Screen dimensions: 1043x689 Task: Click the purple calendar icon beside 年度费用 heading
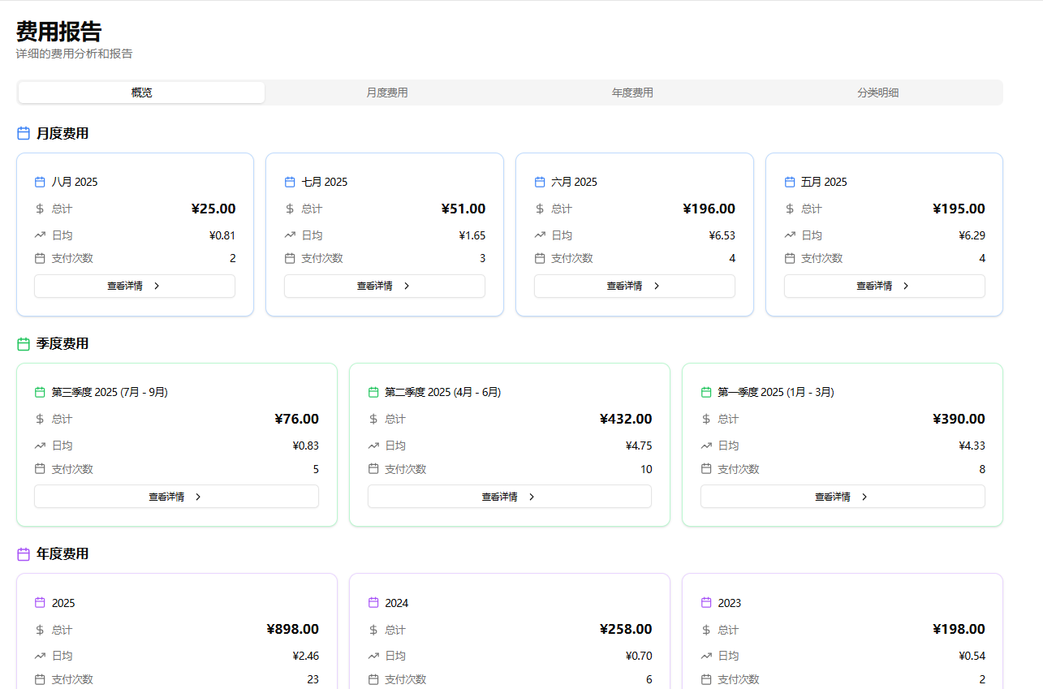pyautogui.click(x=24, y=554)
